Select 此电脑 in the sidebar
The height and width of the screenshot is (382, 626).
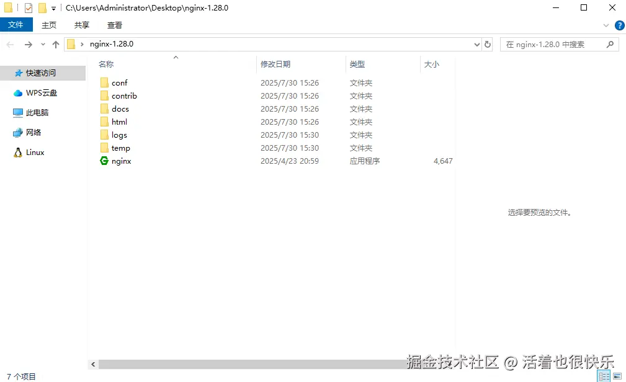point(38,112)
